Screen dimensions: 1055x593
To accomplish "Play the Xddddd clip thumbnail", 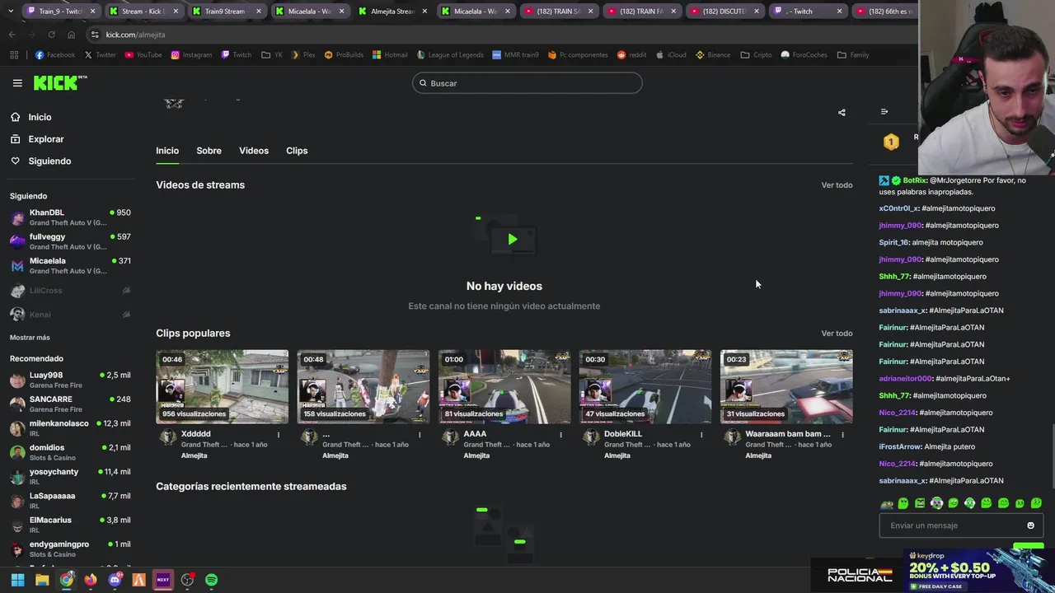I will point(223,387).
